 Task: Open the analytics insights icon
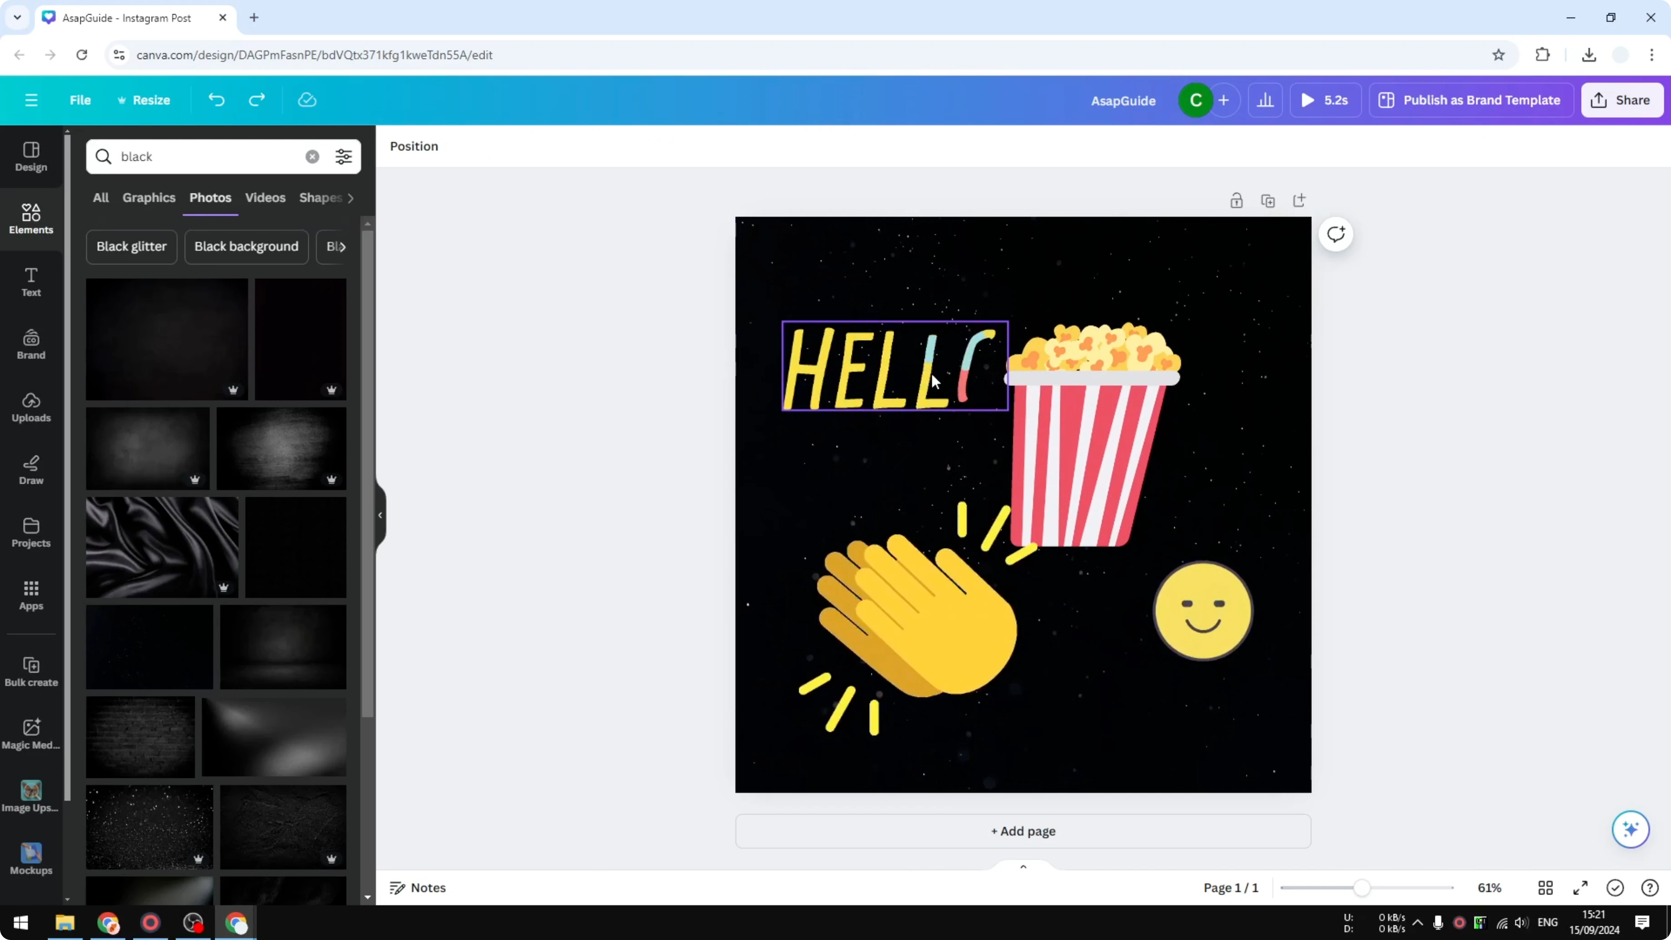click(1265, 100)
